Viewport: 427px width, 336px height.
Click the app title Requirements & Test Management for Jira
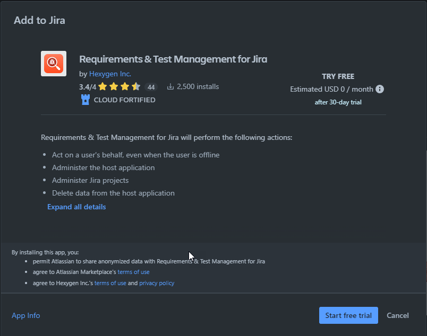(173, 59)
